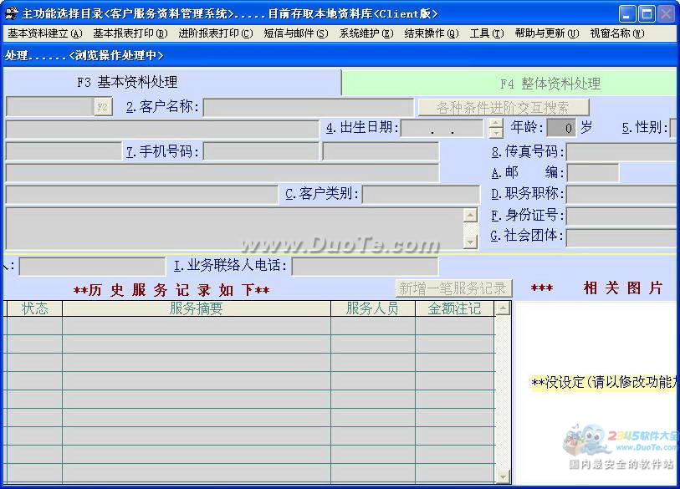Click service records table scroll down arrow
The height and width of the screenshot is (489, 680).
click(x=503, y=476)
